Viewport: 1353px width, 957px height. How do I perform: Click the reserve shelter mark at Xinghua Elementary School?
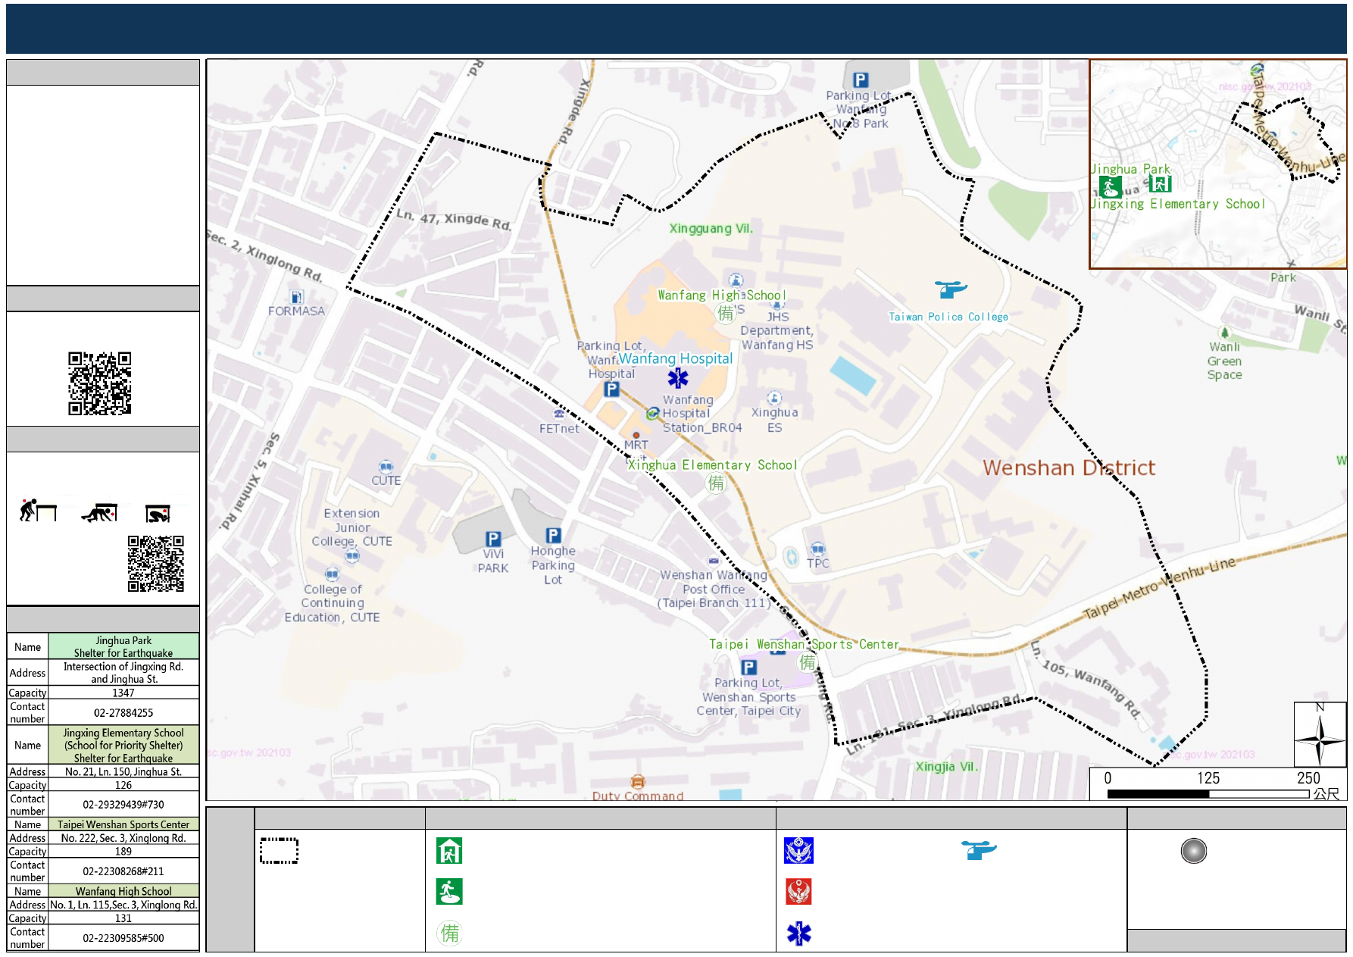point(716,483)
